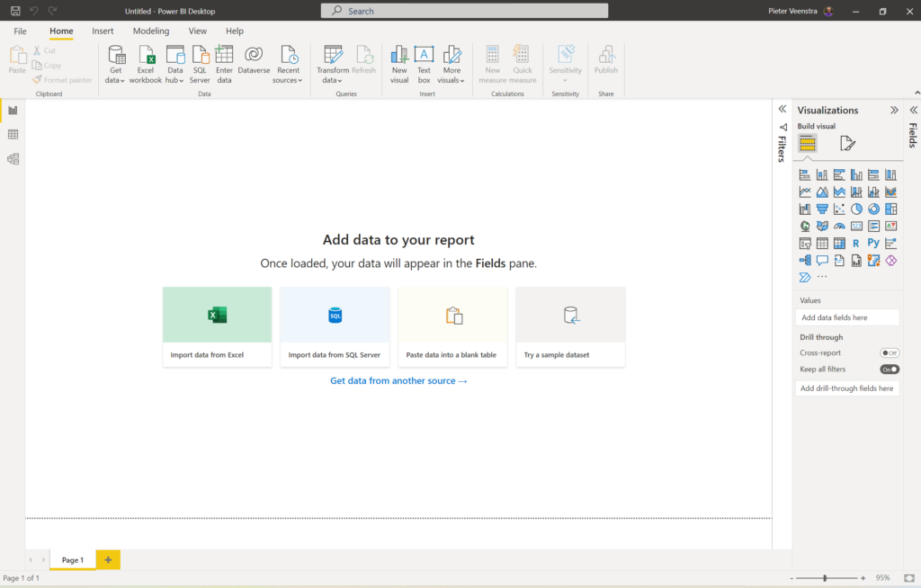The image size is (921, 588).
Task: Select the Q&A speech bubble visual
Action: [x=822, y=260]
